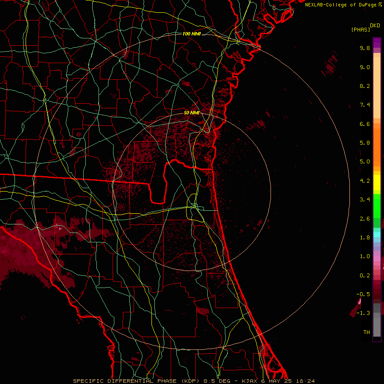Select the -1.3 scale label
384x384 pixels.
[363, 313]
